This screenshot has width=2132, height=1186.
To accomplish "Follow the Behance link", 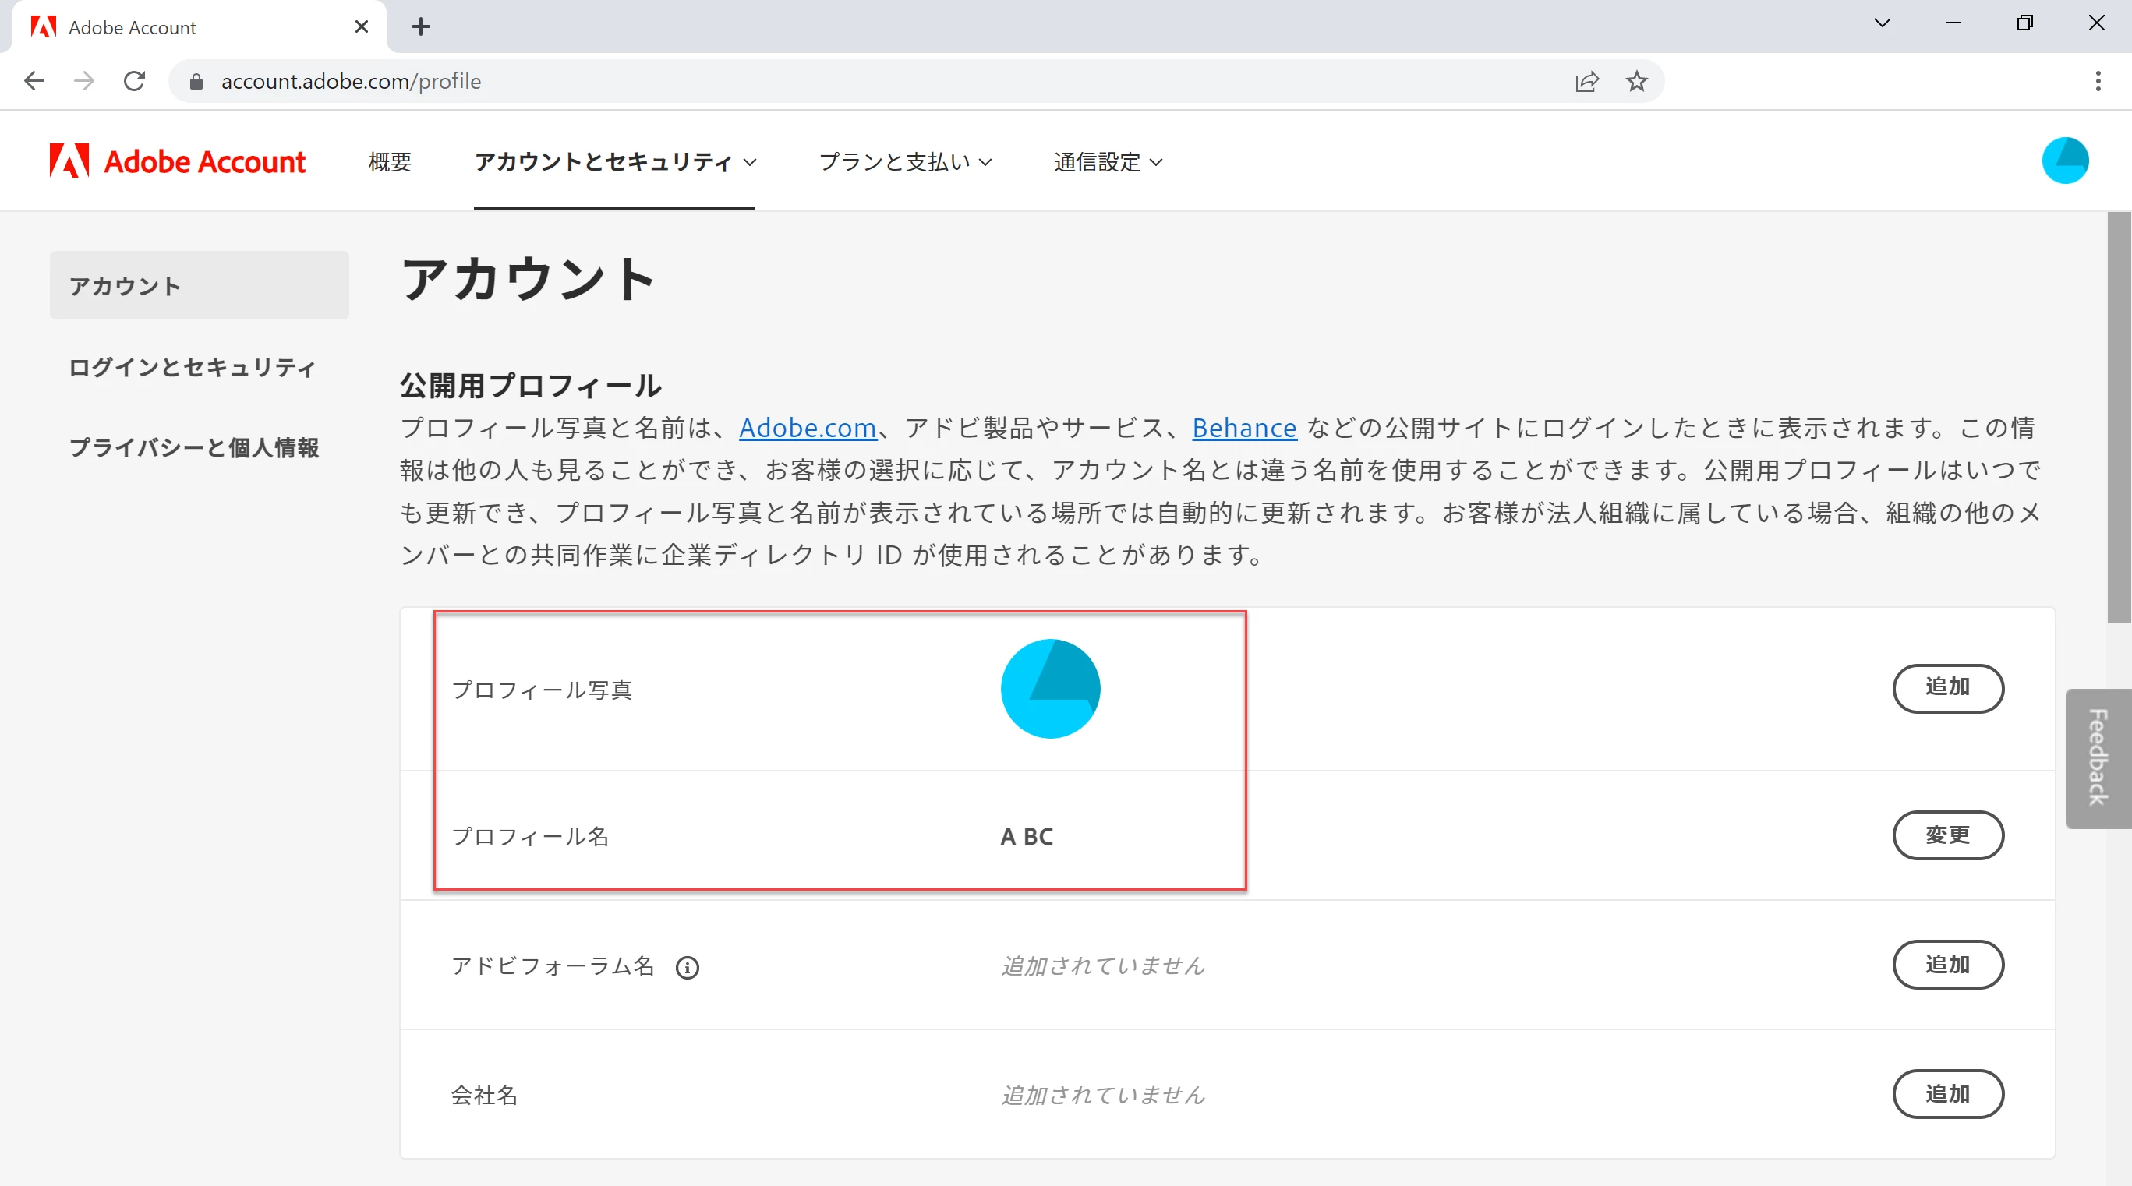I will click(x=1243, y=428).
